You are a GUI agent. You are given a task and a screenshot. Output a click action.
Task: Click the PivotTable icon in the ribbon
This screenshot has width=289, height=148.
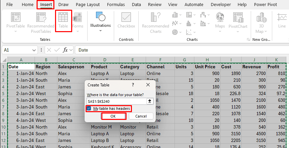[x=16, y=17]
